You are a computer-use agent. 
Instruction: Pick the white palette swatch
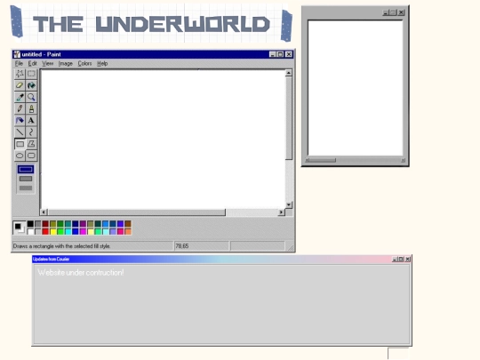point(30,232)
